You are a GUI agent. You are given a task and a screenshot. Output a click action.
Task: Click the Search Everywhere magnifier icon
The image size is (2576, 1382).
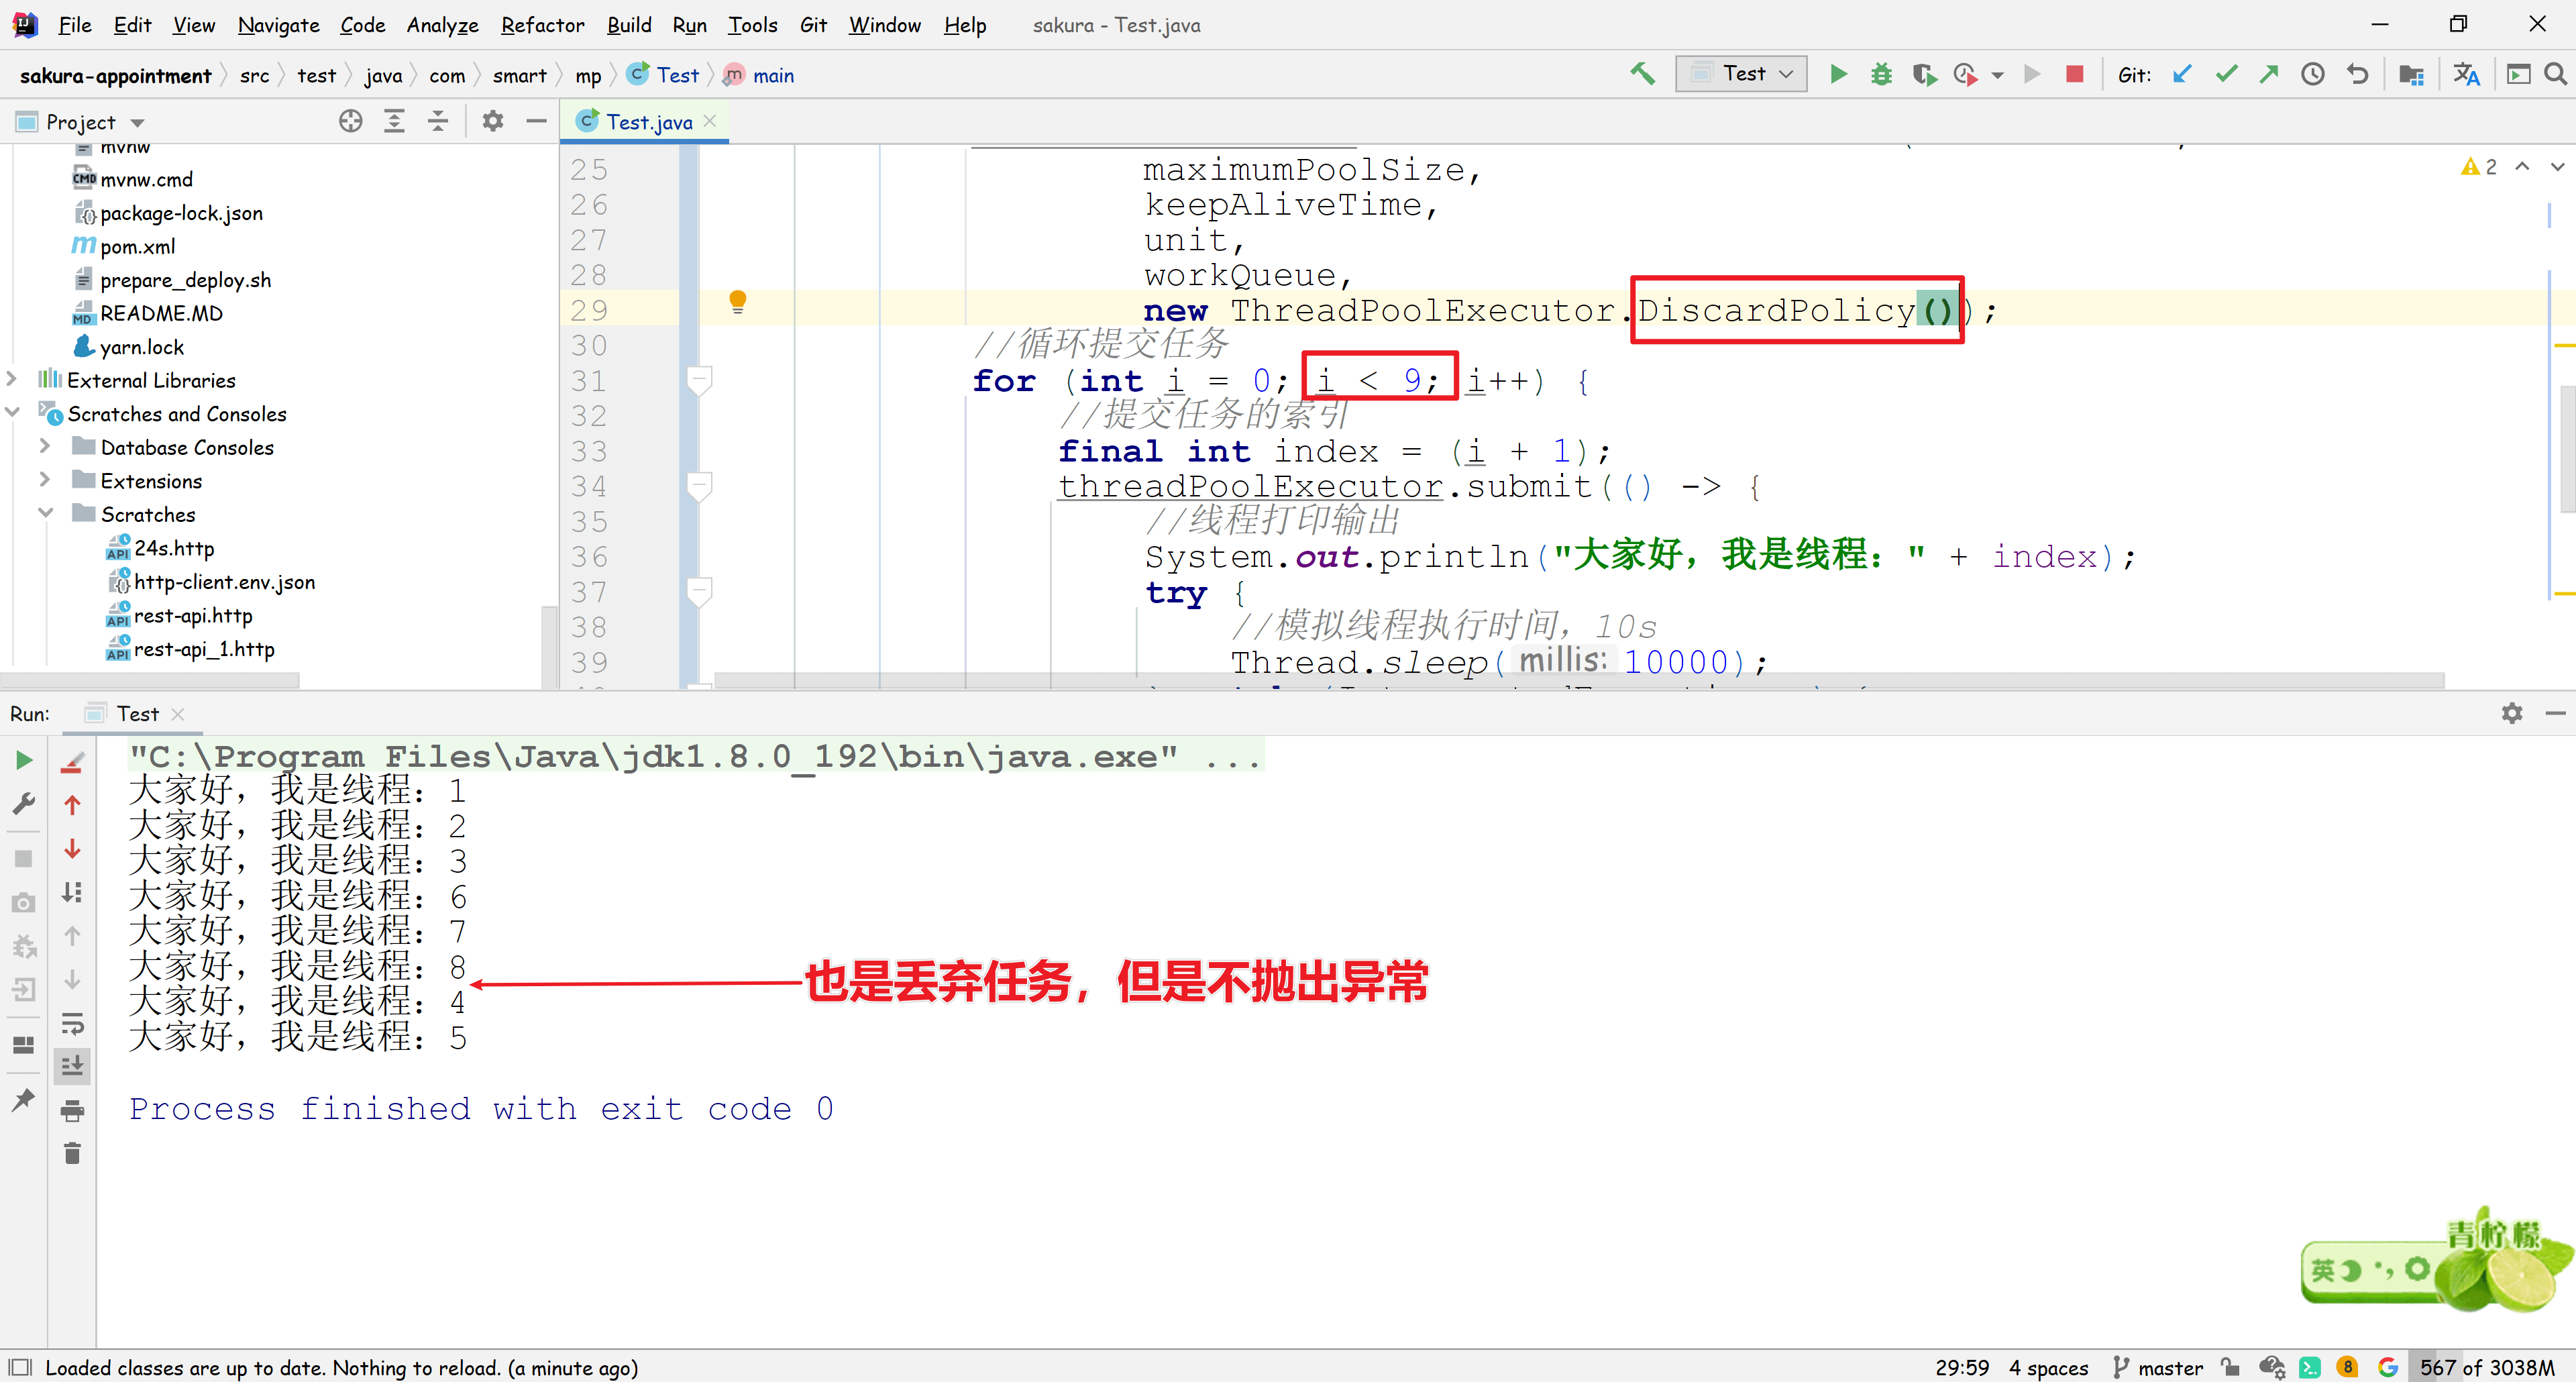2555,74
